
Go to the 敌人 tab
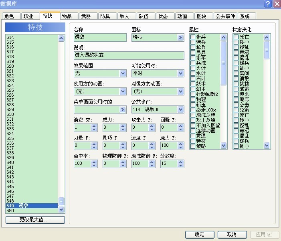(x=127, y=16)
